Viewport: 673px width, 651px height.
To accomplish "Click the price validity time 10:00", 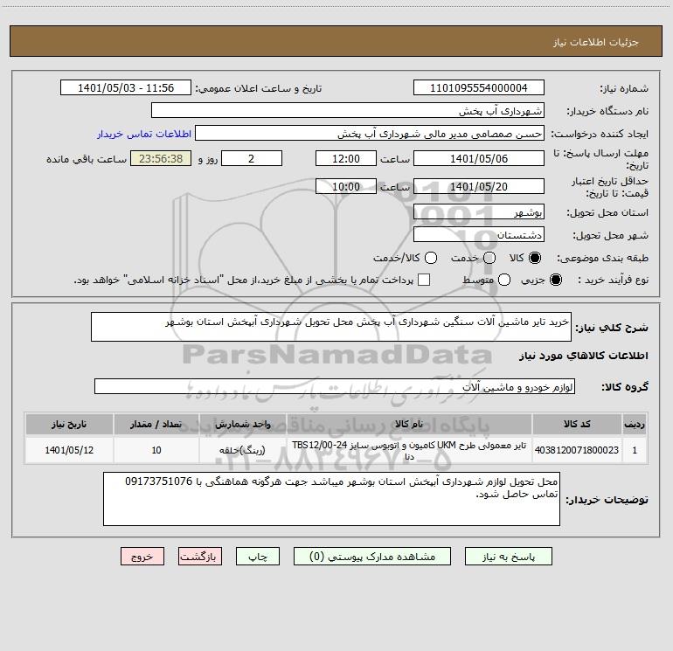I will point(346,187).
